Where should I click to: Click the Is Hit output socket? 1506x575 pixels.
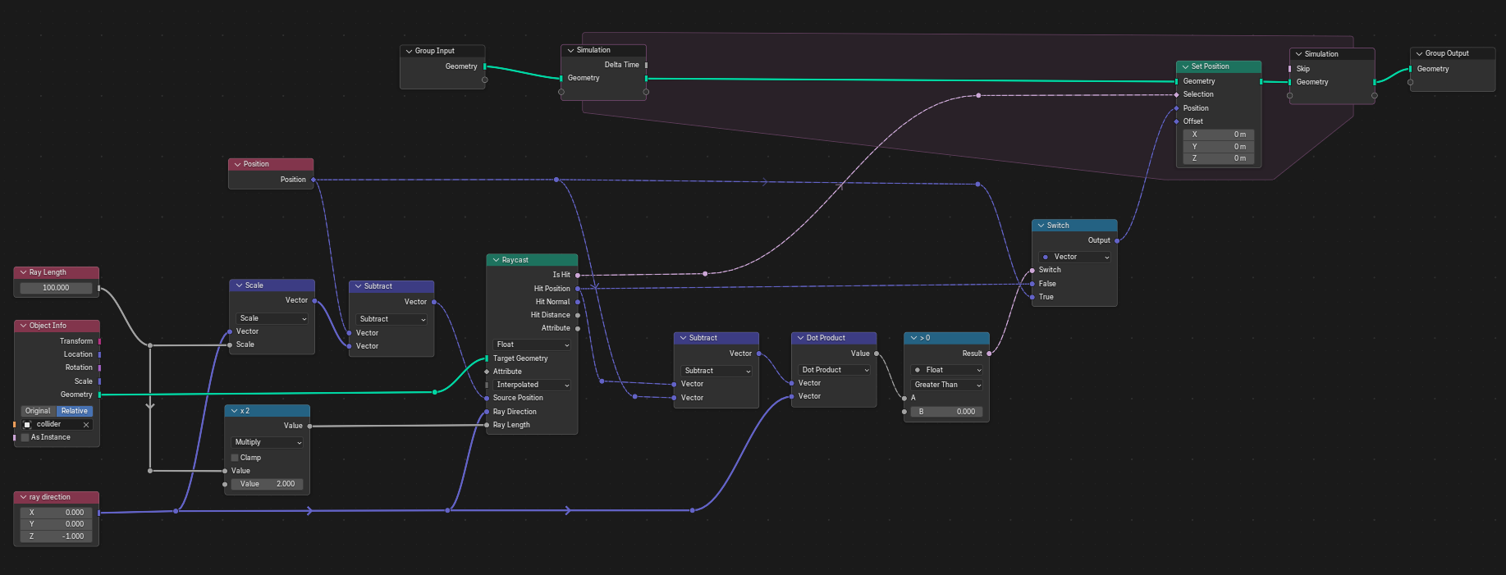tap(578, 275)
